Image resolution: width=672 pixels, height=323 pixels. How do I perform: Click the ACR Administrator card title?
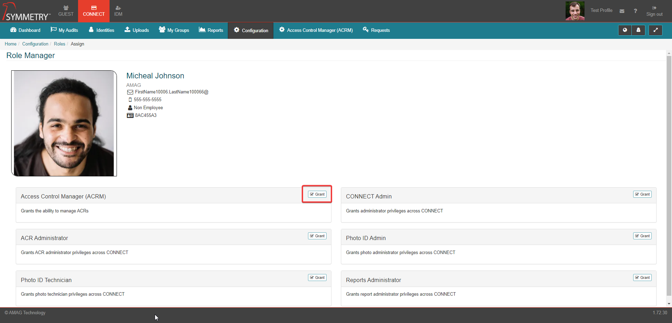[44, 238]
